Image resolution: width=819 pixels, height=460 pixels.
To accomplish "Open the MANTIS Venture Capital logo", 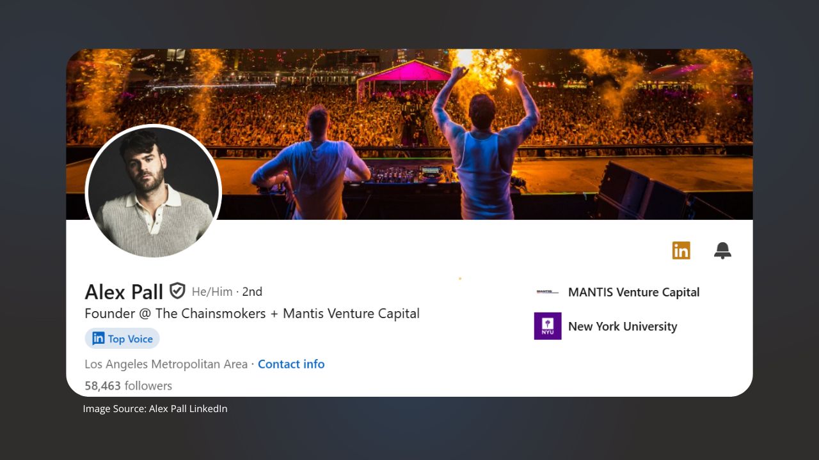I will tap(548, 292).
